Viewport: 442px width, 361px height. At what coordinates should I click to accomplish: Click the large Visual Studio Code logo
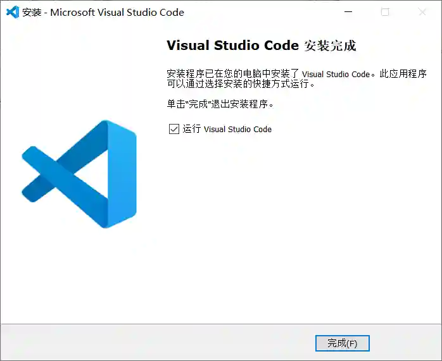click(79, 174)
